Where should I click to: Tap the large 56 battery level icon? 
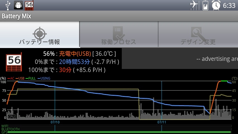14,62
